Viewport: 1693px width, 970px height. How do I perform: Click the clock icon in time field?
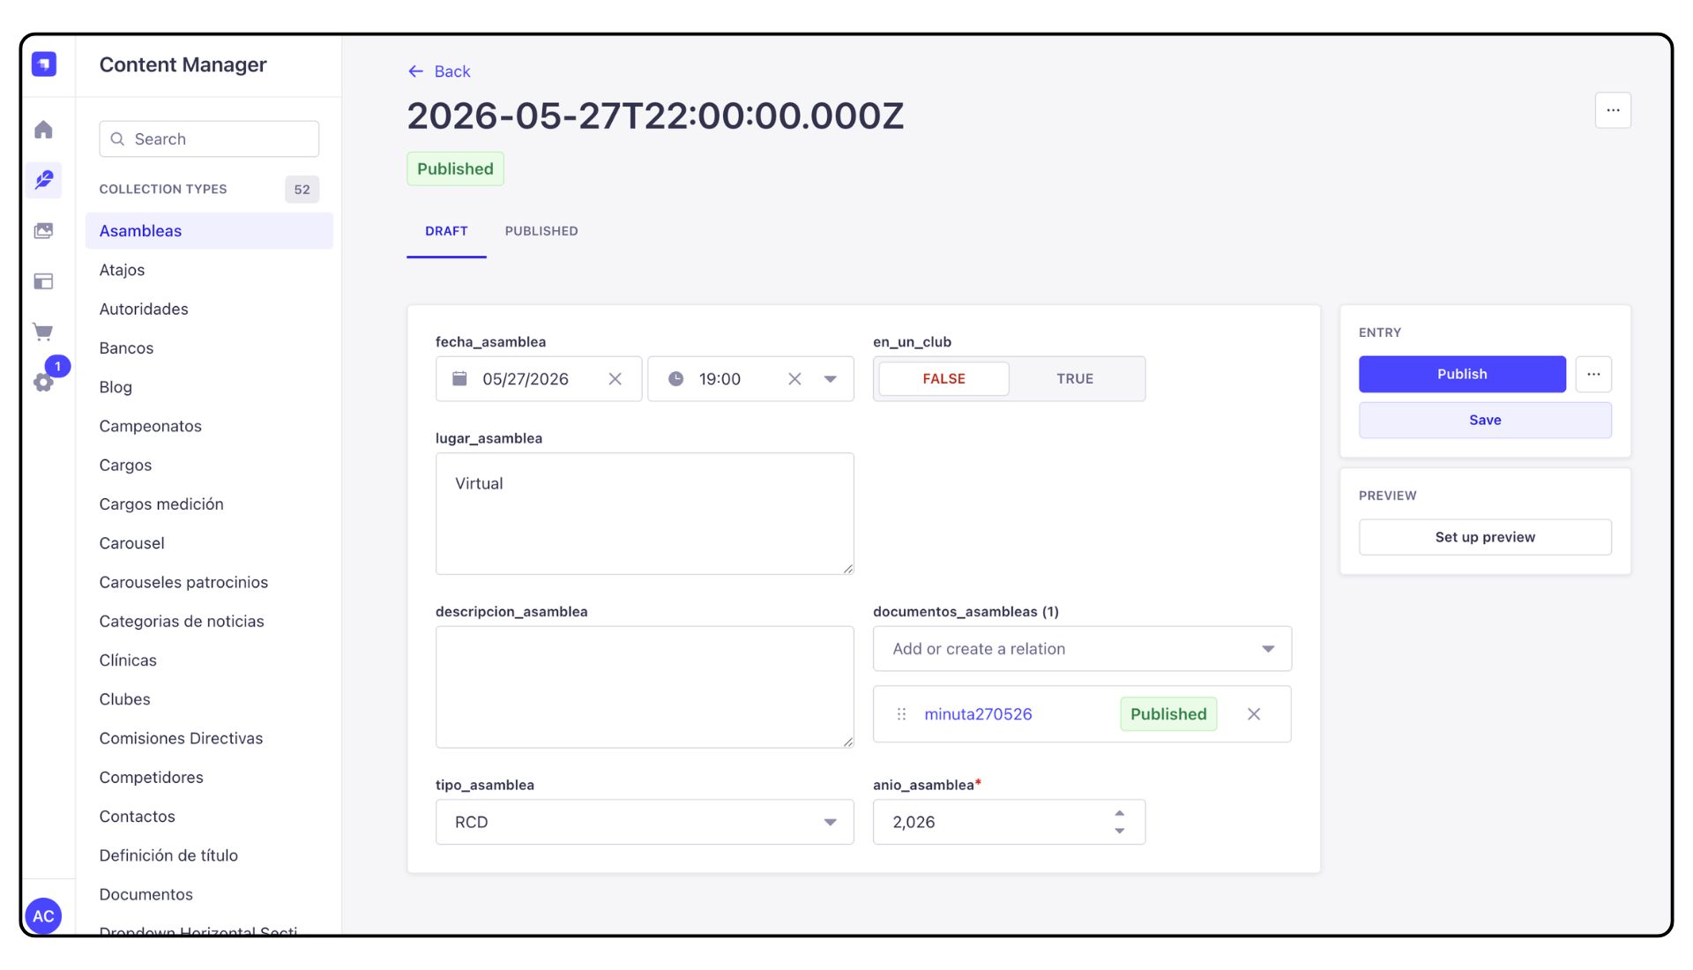coord(675,379)
